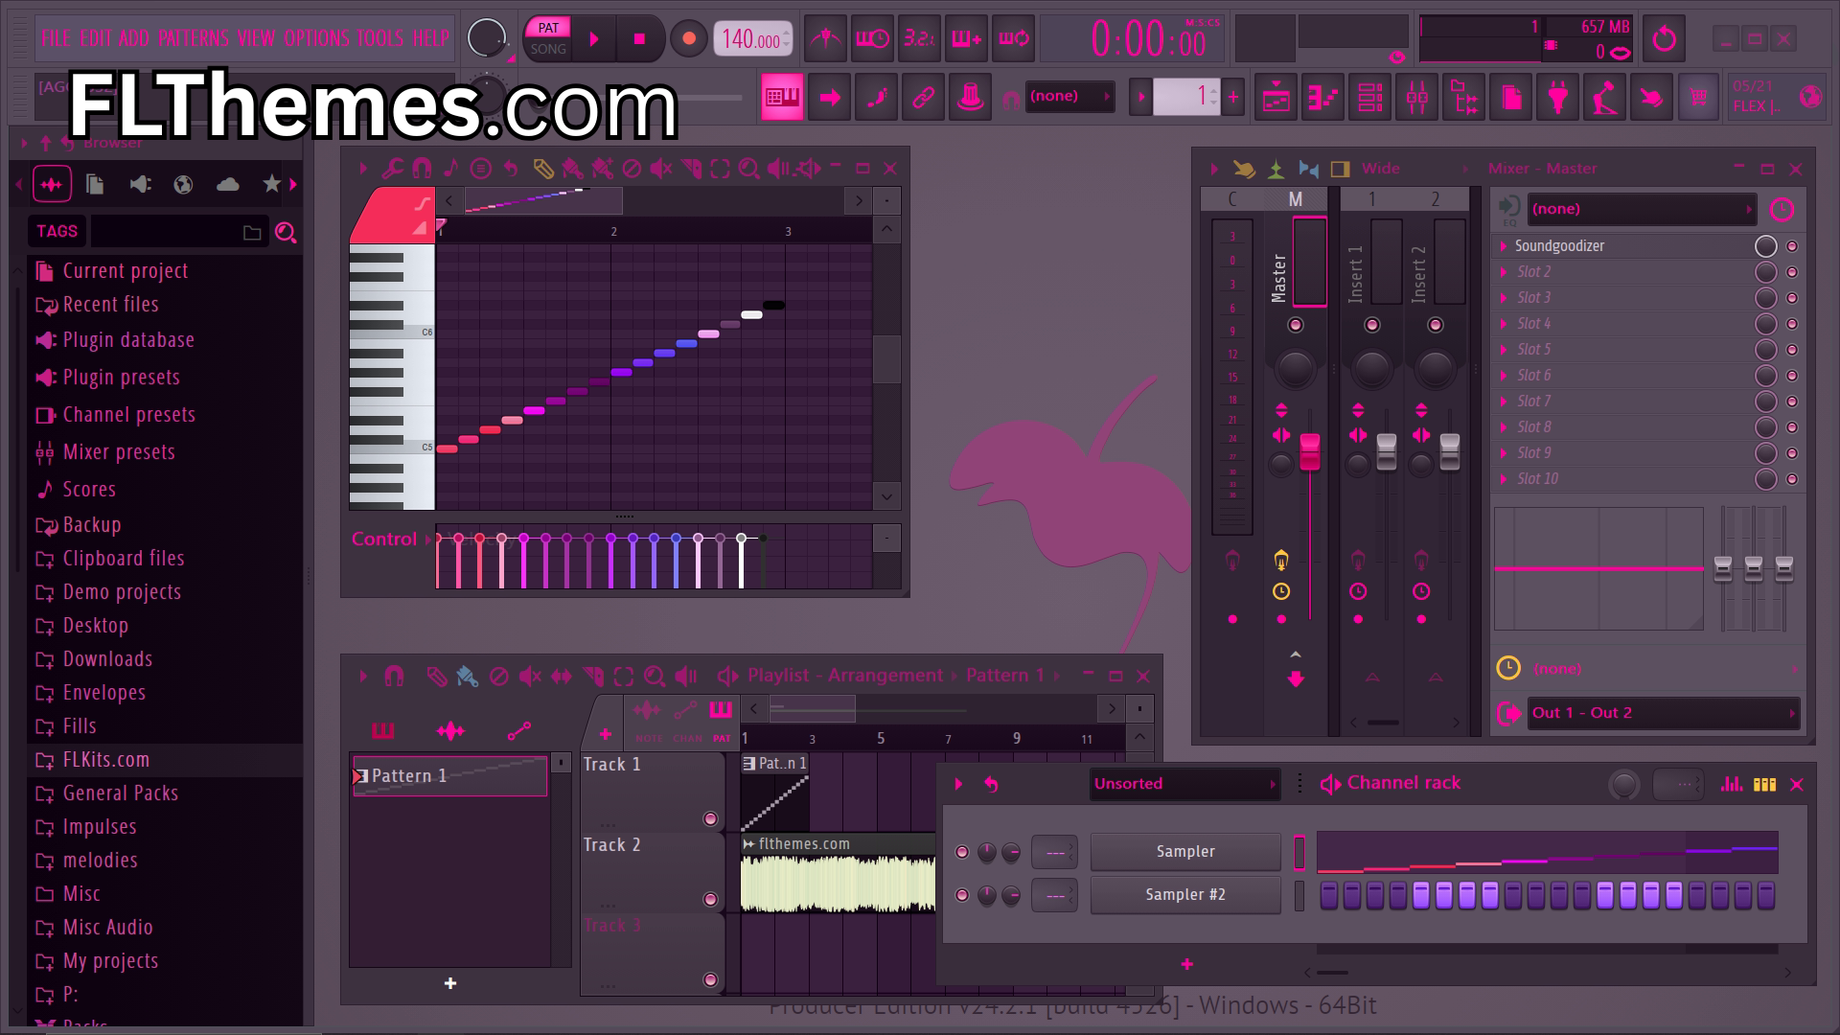Switch to SONG mode
The height and width of the screenshot is (1035, 1840).
548,49
